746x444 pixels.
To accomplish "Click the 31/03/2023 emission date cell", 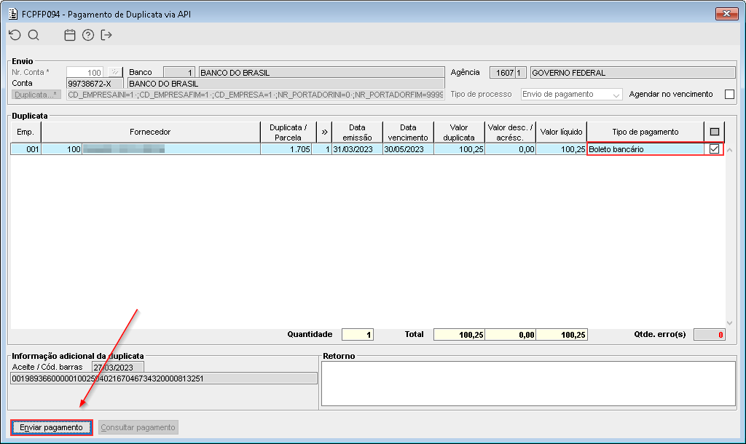I will [357, 149].
